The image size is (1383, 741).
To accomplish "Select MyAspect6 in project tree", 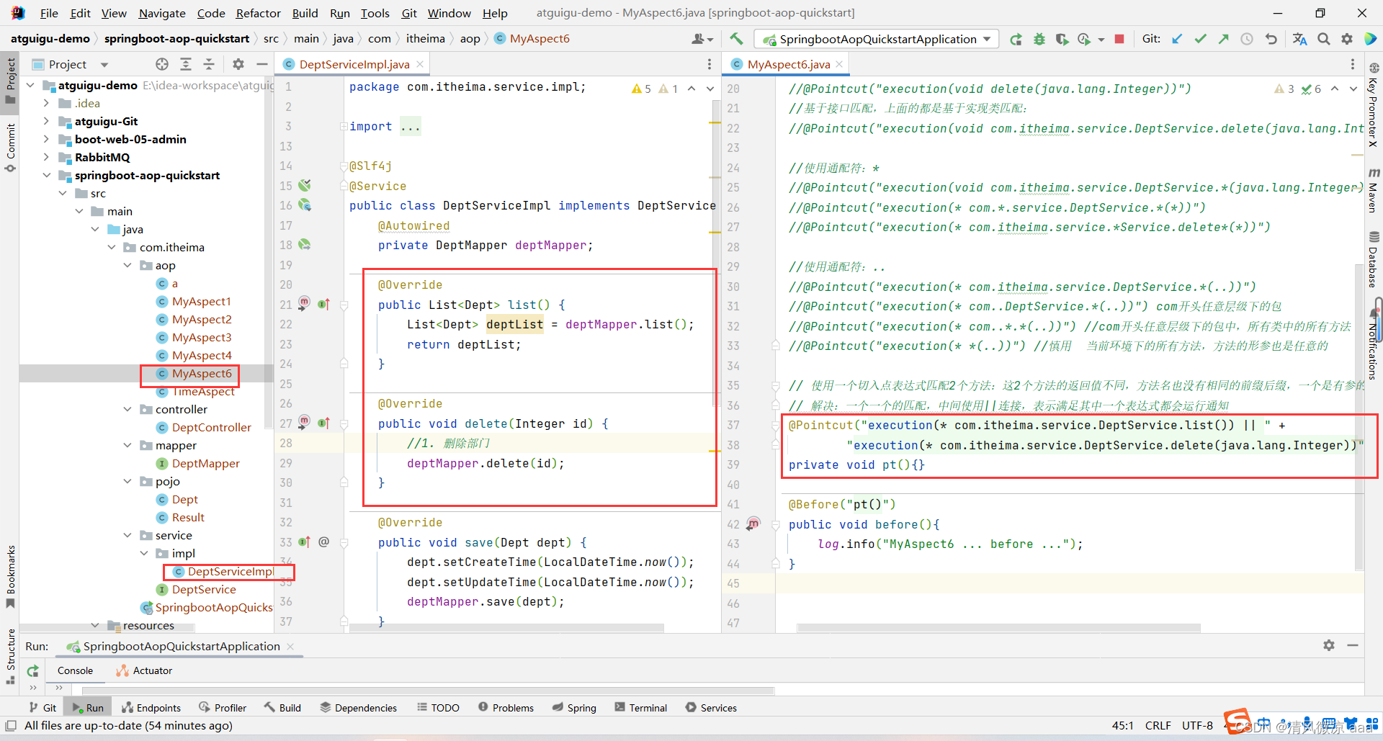I will pos(202,373).
